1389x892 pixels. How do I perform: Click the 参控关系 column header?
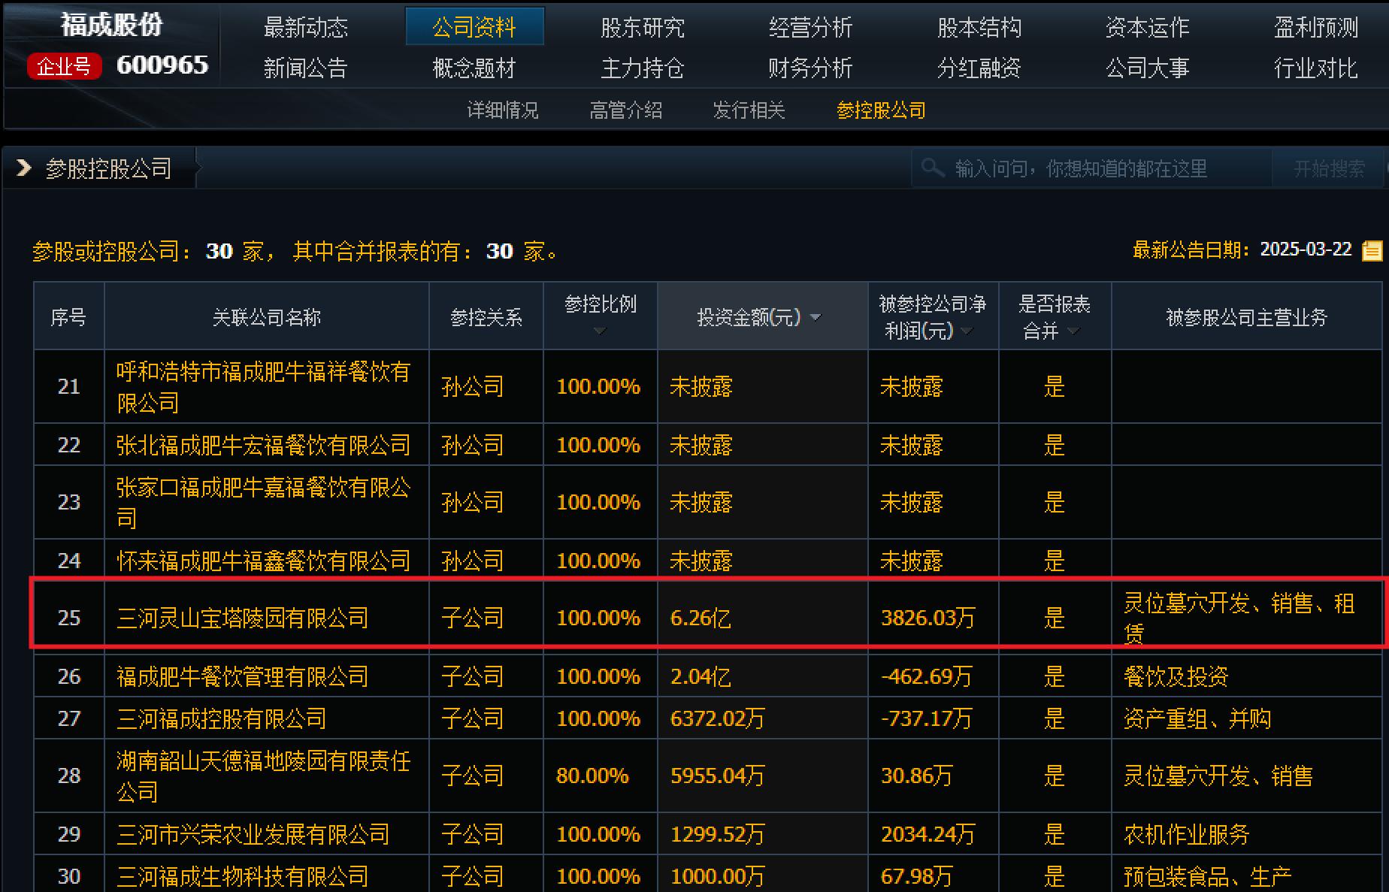(486, 317)
